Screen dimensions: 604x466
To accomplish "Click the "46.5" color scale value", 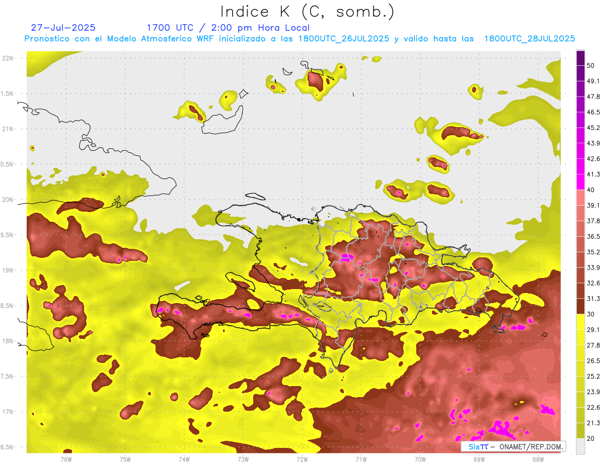I will pyautogui.click(x=593, y=112).
